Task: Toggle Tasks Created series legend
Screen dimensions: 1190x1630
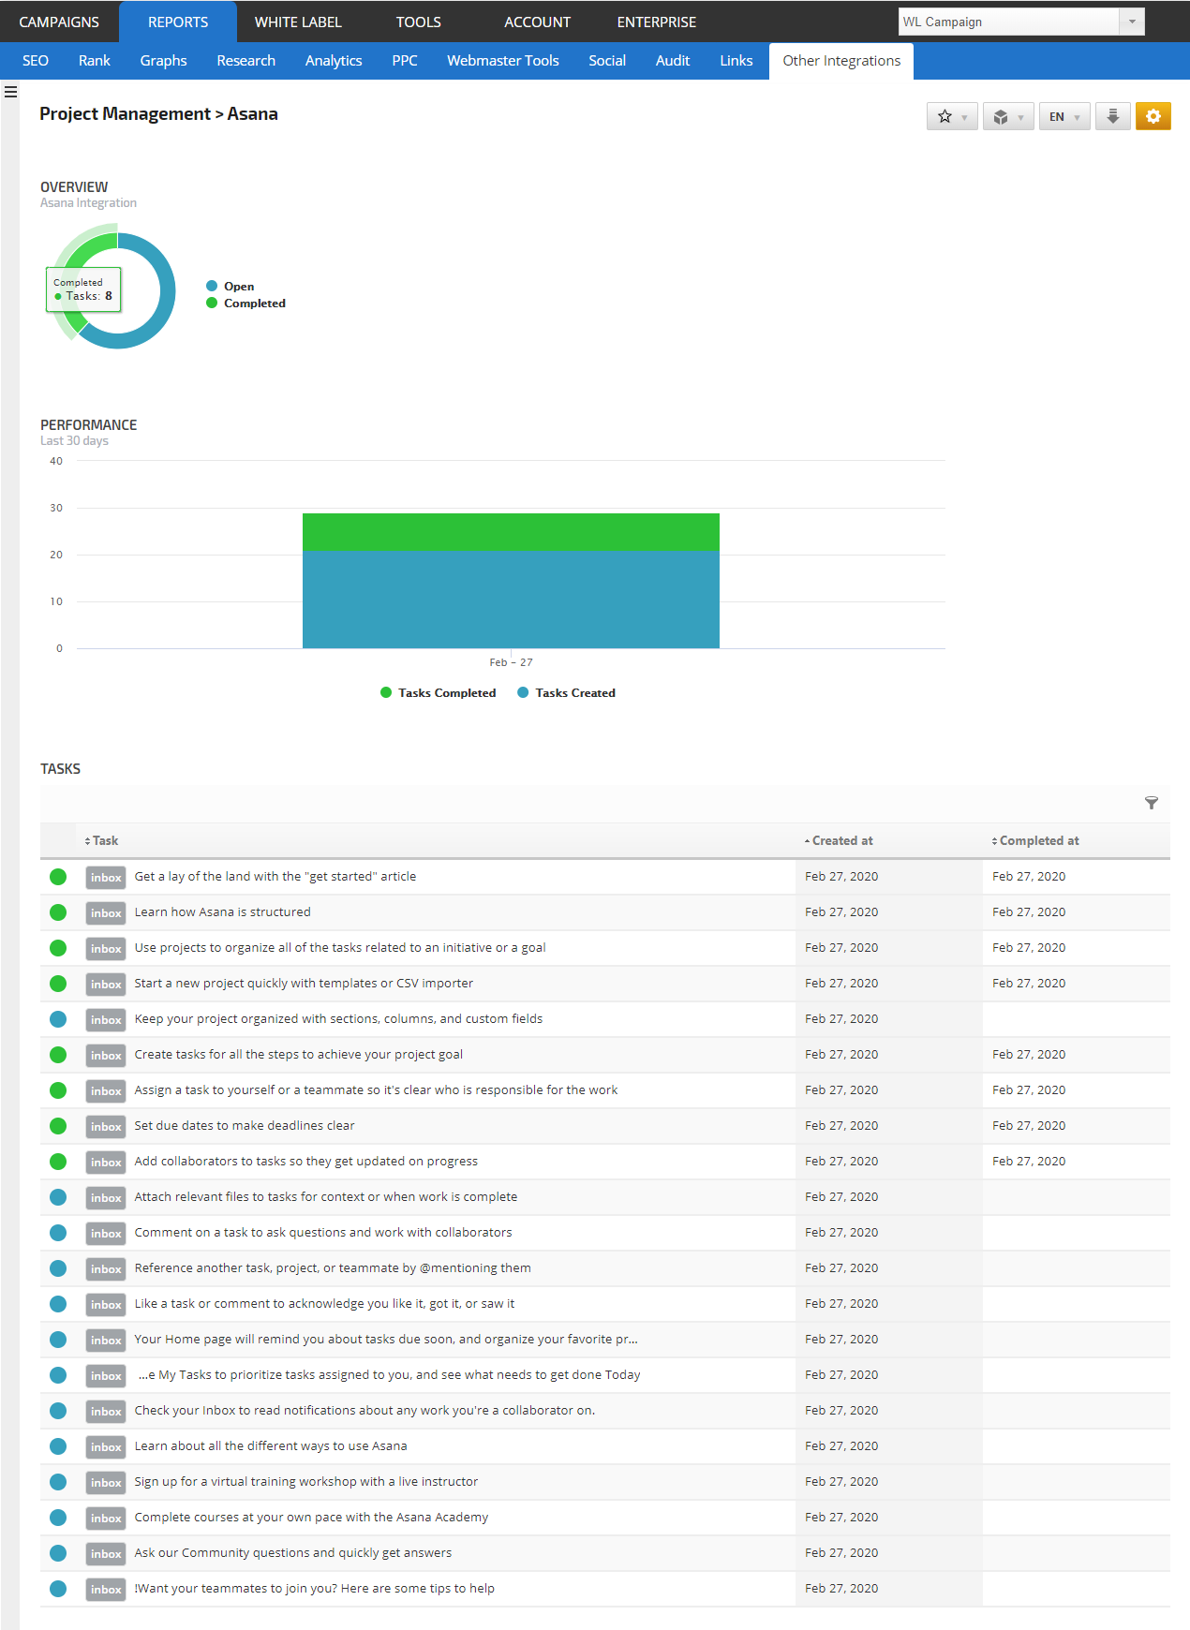Action: (x=566, y=693)
